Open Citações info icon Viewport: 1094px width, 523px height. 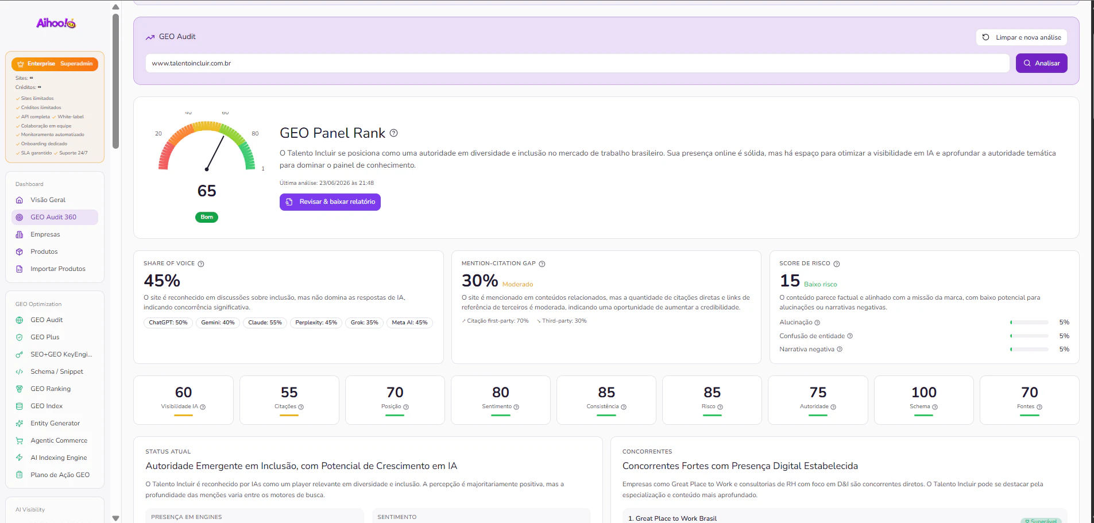301,407
